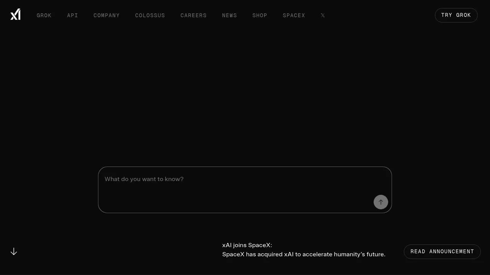This screenshot has height=275, width=490.
Task: Open the X social icon link
Action: (x=323, y=15)
